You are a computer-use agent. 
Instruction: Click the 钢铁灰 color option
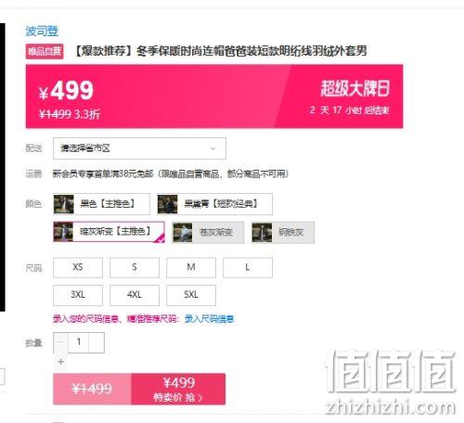(283, 232)
